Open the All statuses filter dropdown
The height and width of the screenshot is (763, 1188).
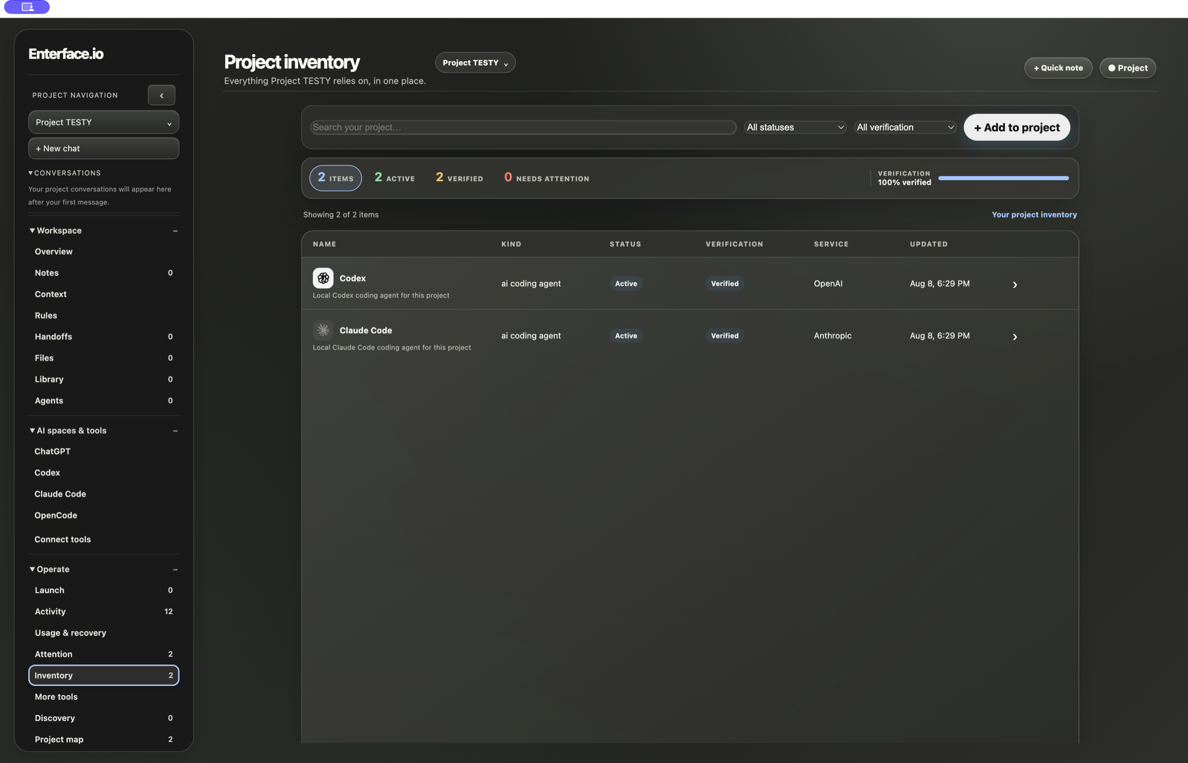pyautogui.click(x=795, y=127)
